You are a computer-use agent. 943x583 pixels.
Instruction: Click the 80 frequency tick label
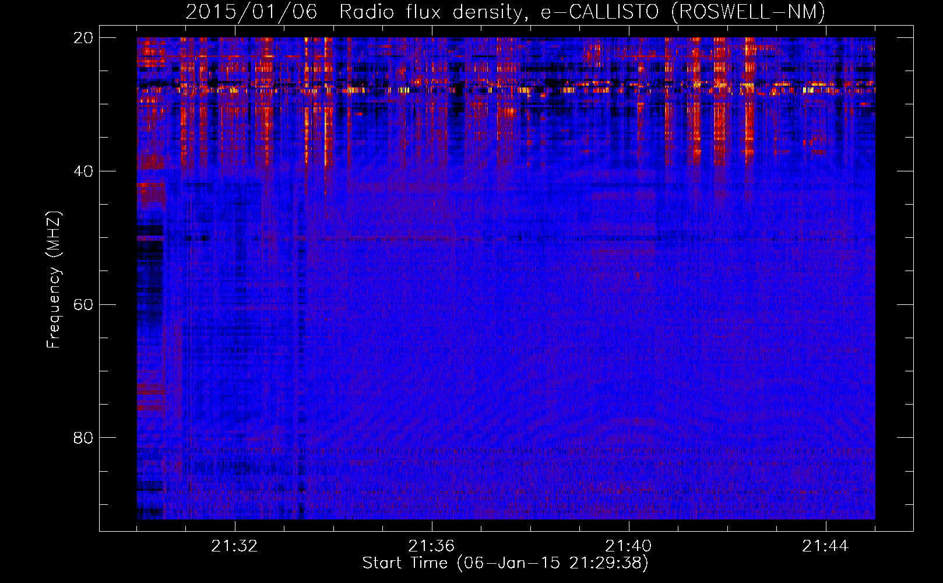coord(83,437)
